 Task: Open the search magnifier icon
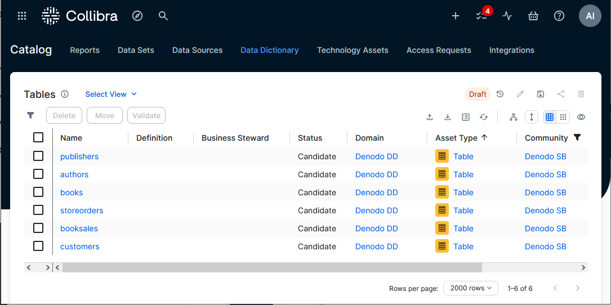pos(163,16)
